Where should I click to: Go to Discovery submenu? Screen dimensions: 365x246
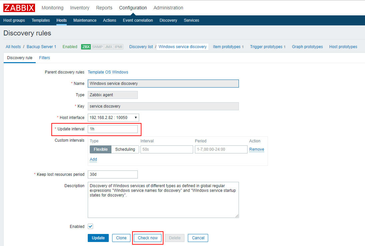(x=168, y=20)
